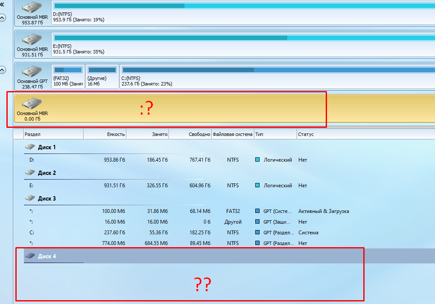
Task: Collapse the sidebar section beside GPT disk
Action: [x=2, y=70]
